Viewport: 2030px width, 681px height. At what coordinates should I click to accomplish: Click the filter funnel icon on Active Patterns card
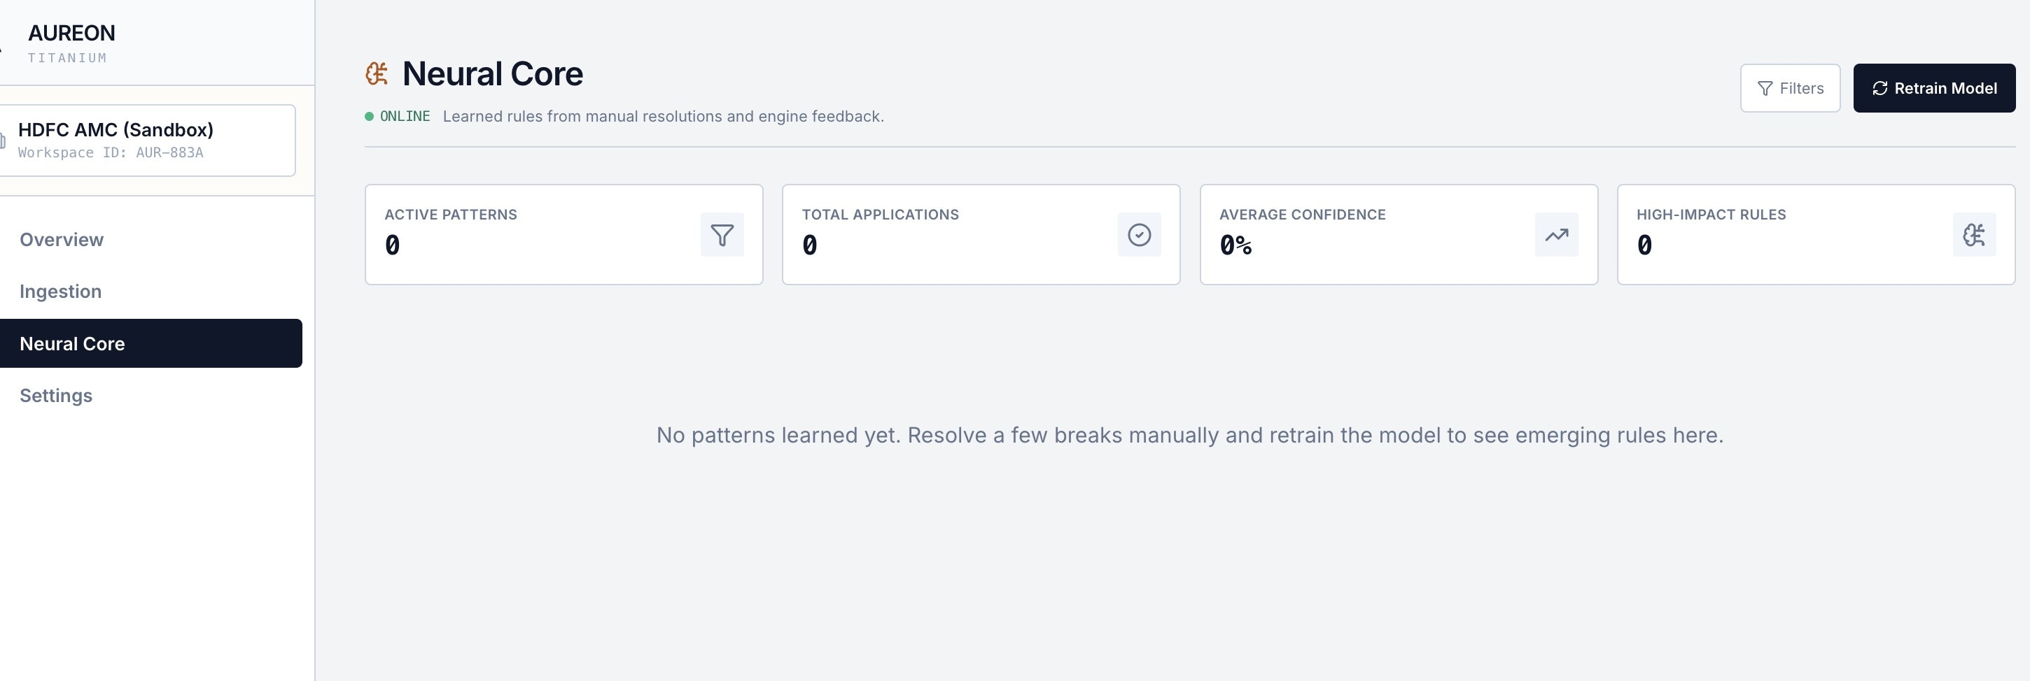721,235
